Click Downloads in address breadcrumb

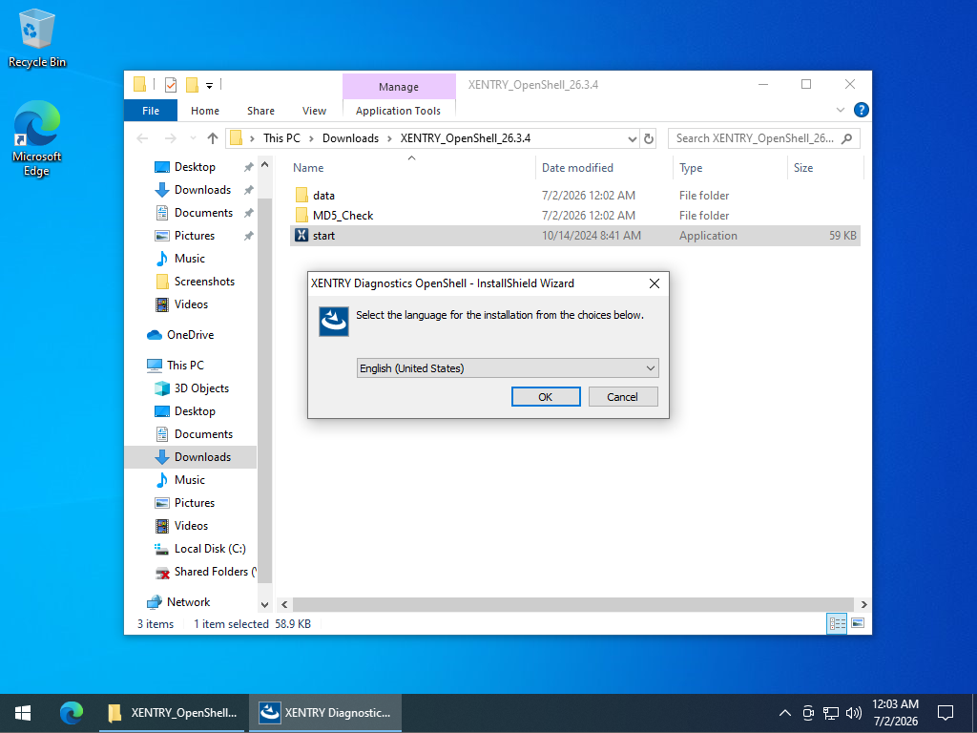[x=350, y=138]
